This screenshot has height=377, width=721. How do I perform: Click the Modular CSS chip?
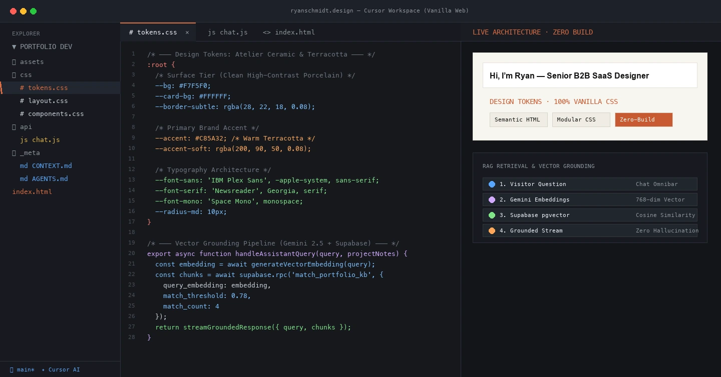581,120
